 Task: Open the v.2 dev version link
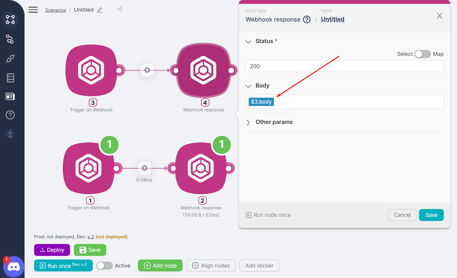(91, 237)
